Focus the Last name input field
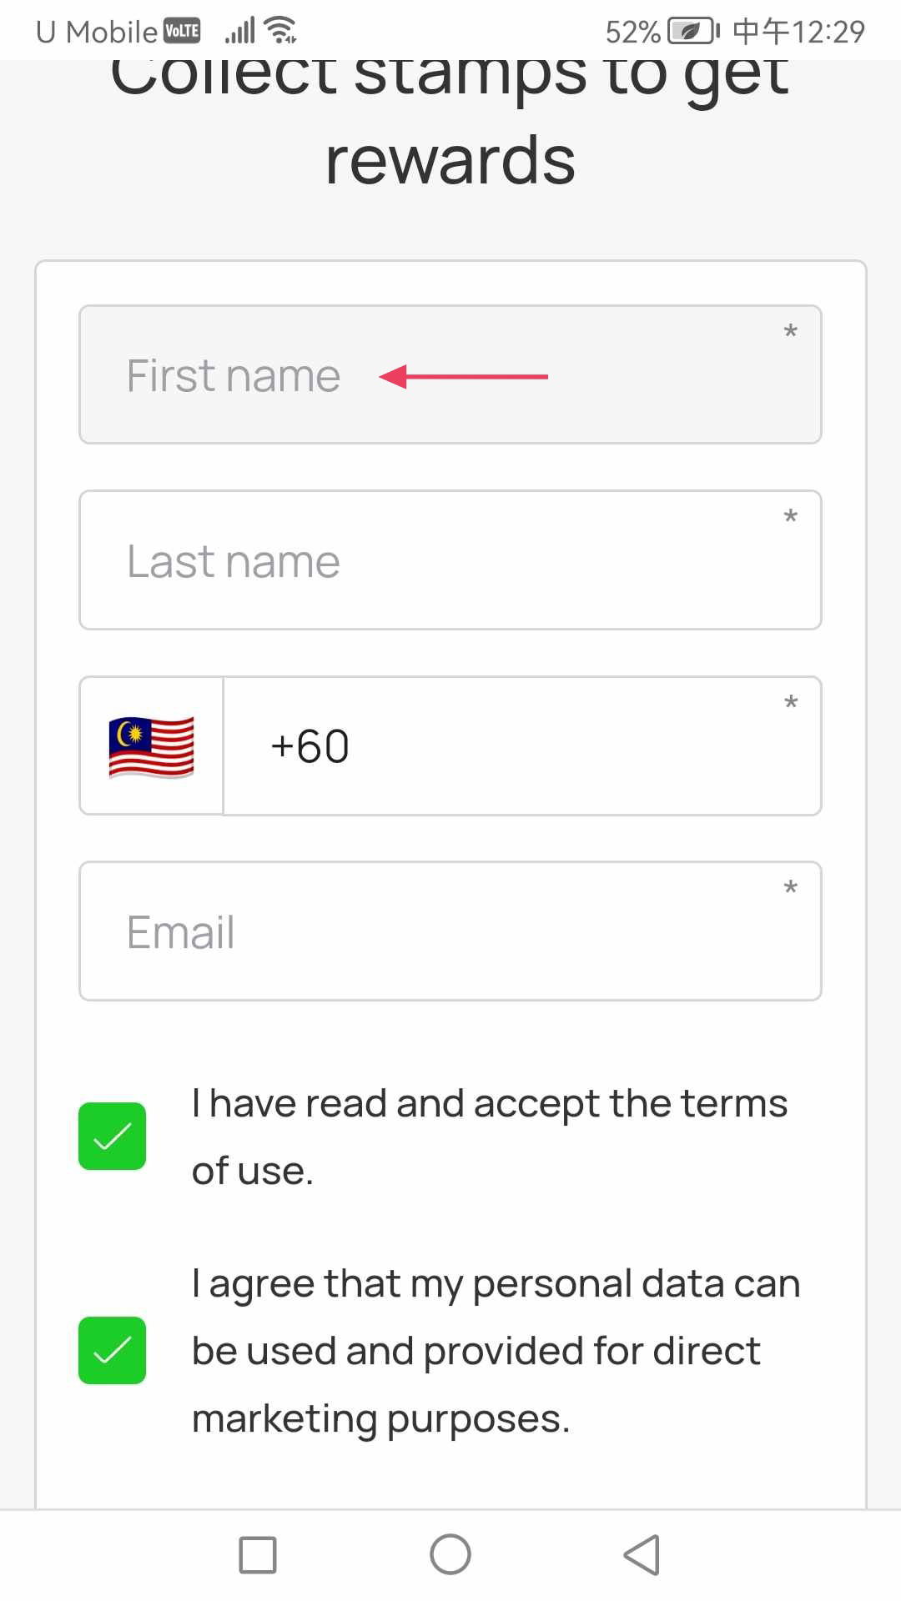 click(x=450, y=560)
